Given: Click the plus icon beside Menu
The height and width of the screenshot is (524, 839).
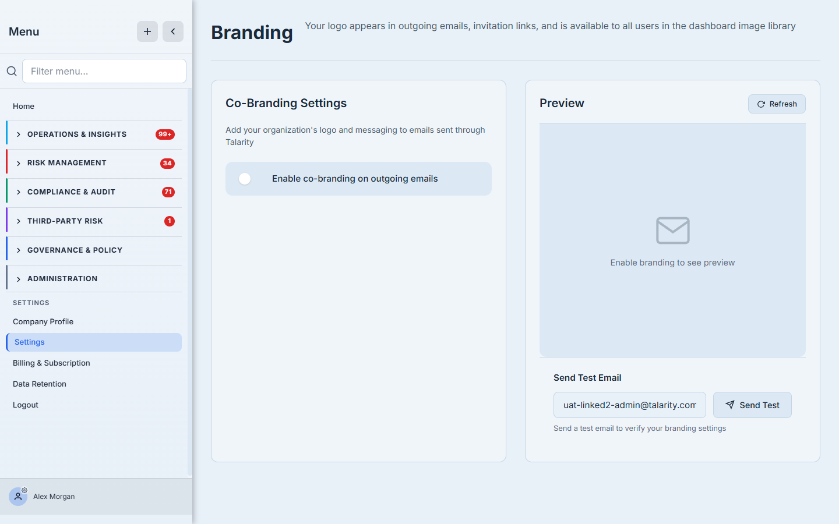Looking at the screenshot, I should coord(147,31).
